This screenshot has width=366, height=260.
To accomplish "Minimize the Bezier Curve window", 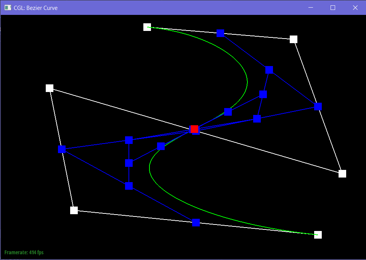I will pyautogui.click(x=310, y=7).
